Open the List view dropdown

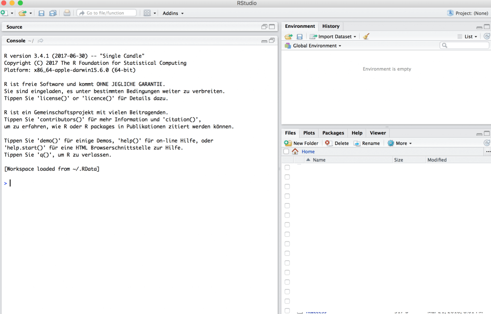(468, 36)
